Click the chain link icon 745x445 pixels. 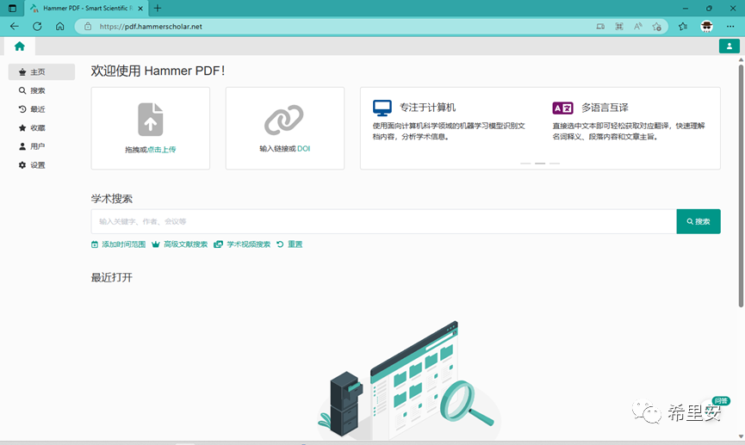284,120
